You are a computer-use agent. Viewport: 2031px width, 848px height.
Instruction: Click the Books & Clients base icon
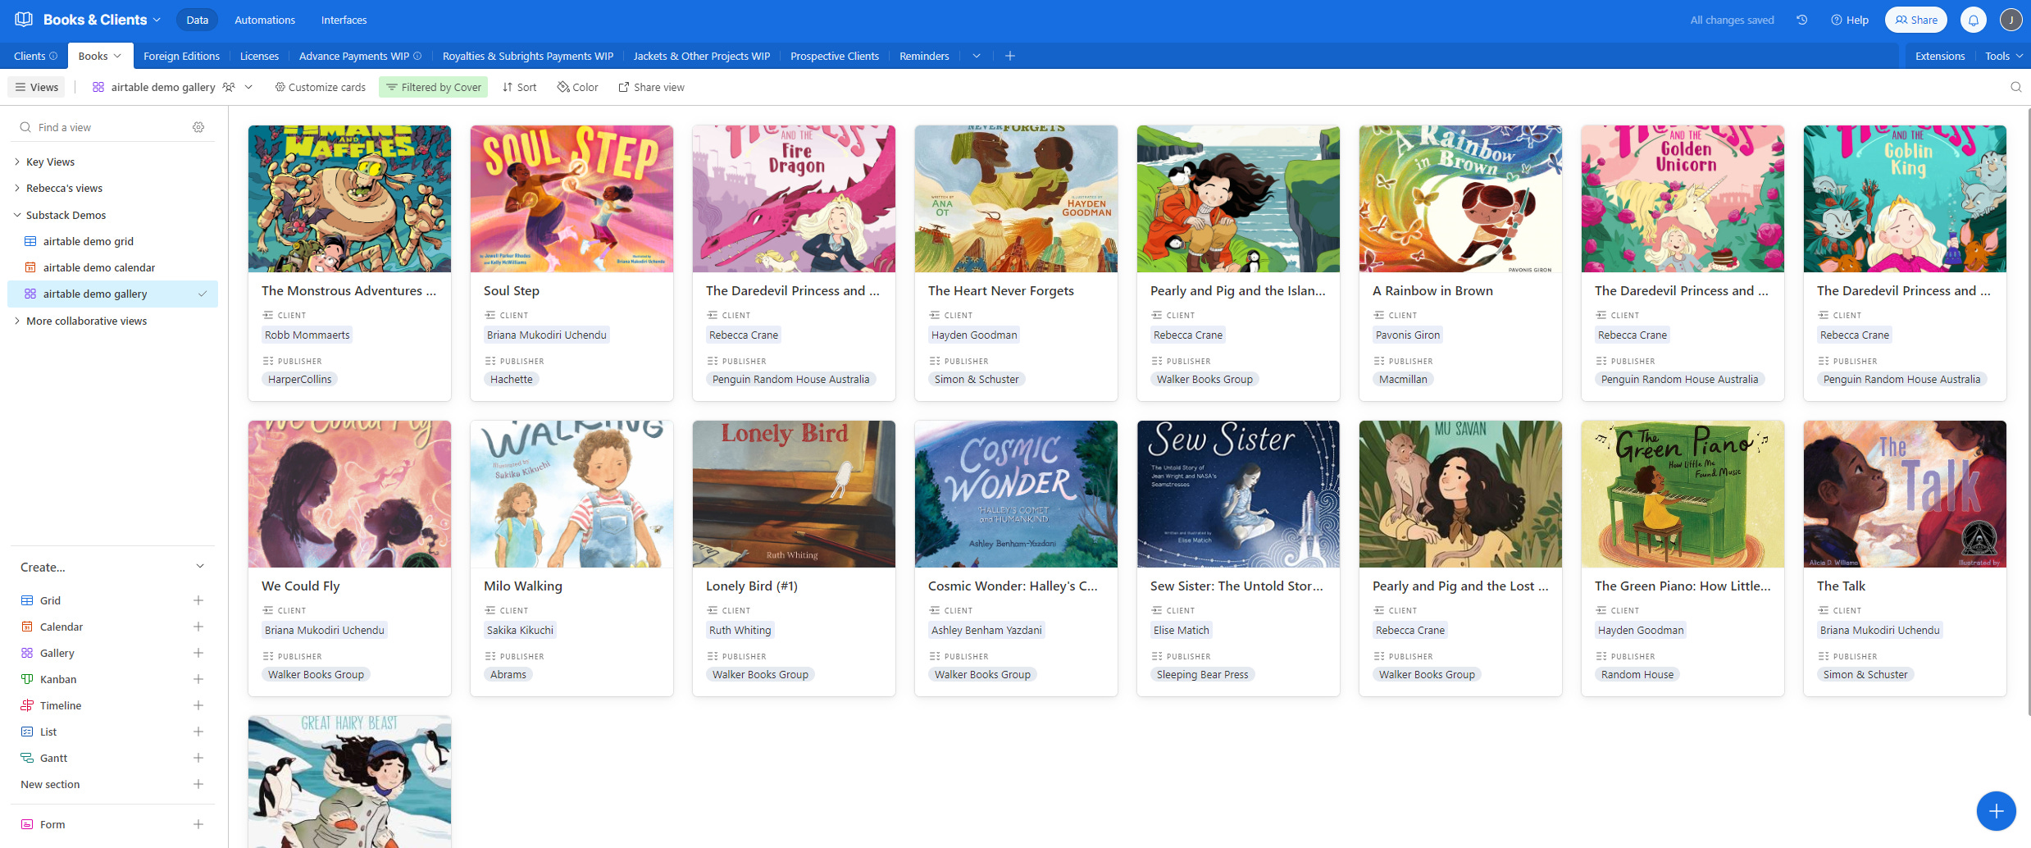click(24, 19)
